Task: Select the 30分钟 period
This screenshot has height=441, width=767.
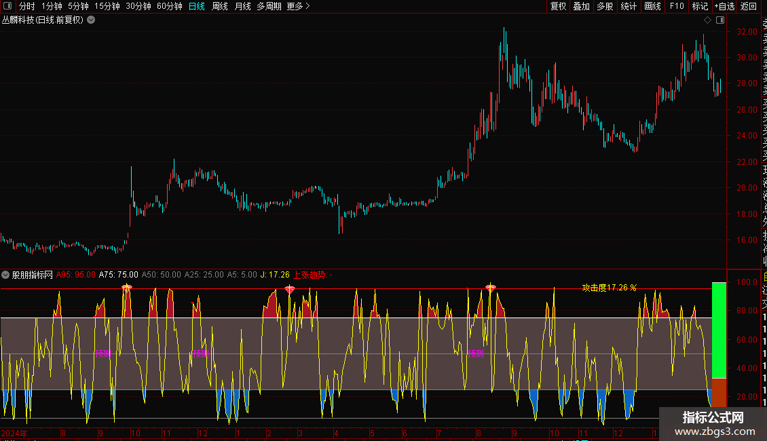Action: [x=138, y=6]
